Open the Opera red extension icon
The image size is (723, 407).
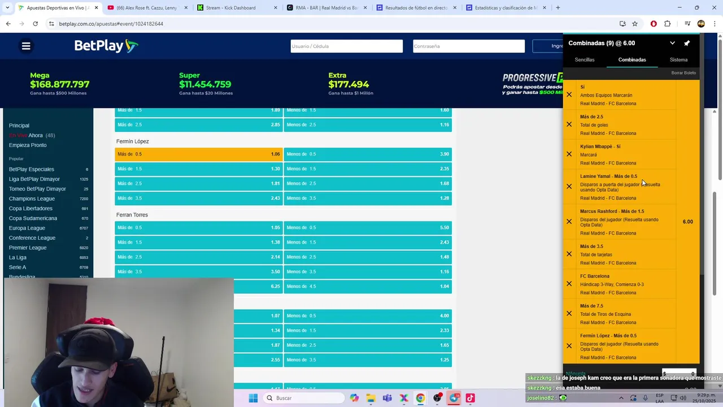point(654,24)
